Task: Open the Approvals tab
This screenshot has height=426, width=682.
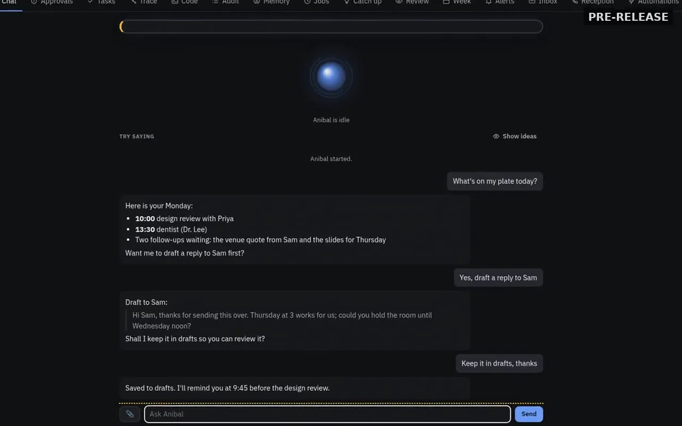Action: coord(52,2)
